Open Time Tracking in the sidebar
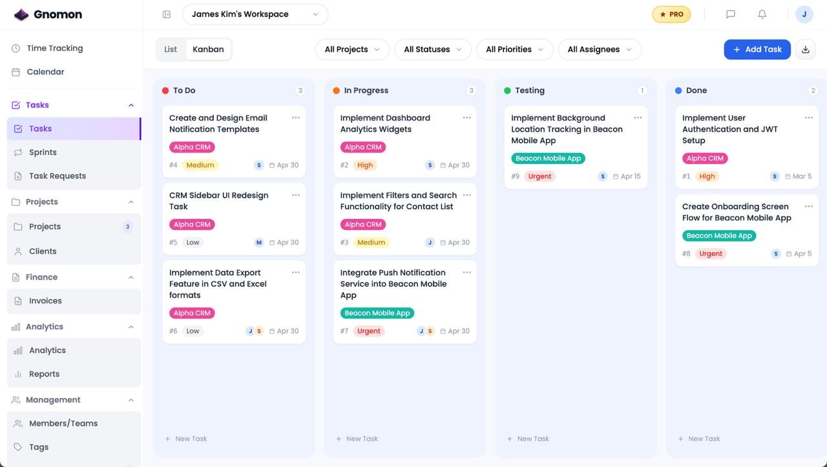The width and height of the screenshot is (827, 467). pos(54,48)
